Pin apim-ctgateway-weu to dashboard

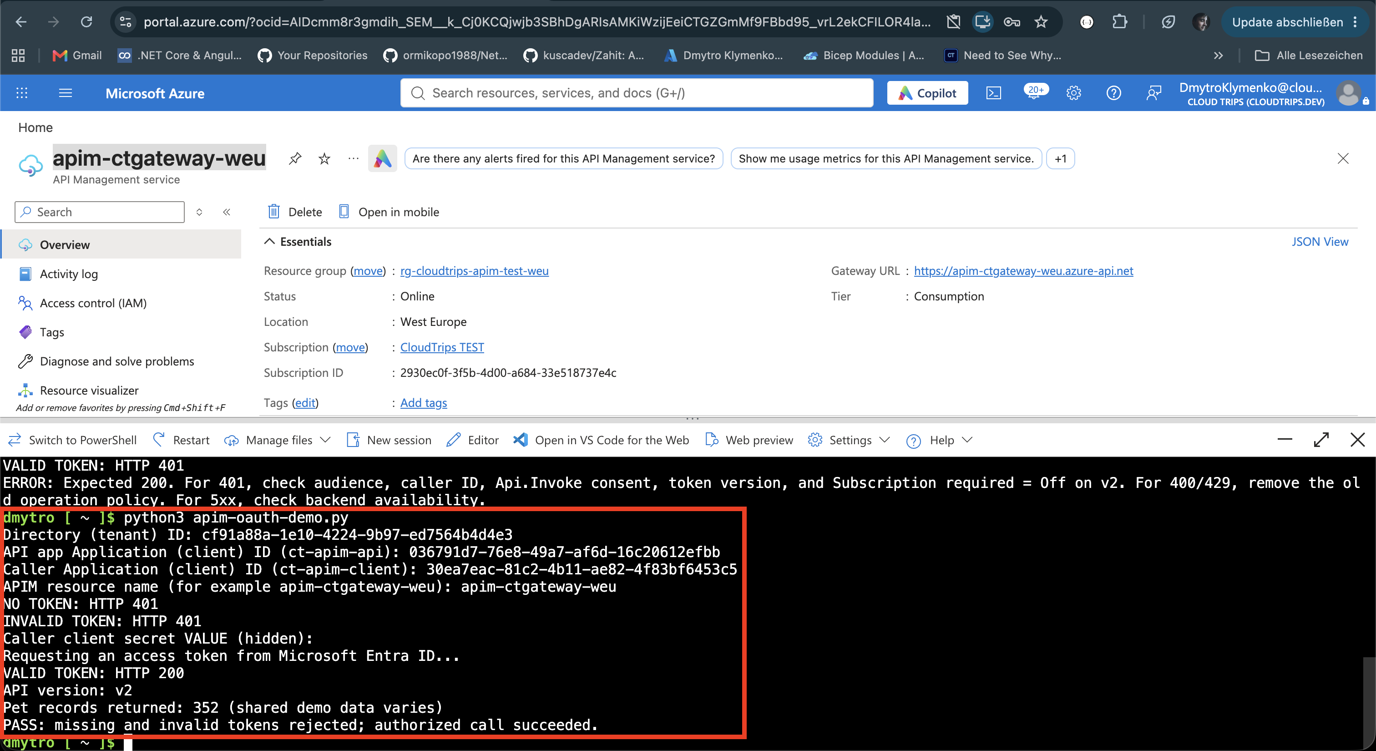pyautogui.click(x=295, y=159)
